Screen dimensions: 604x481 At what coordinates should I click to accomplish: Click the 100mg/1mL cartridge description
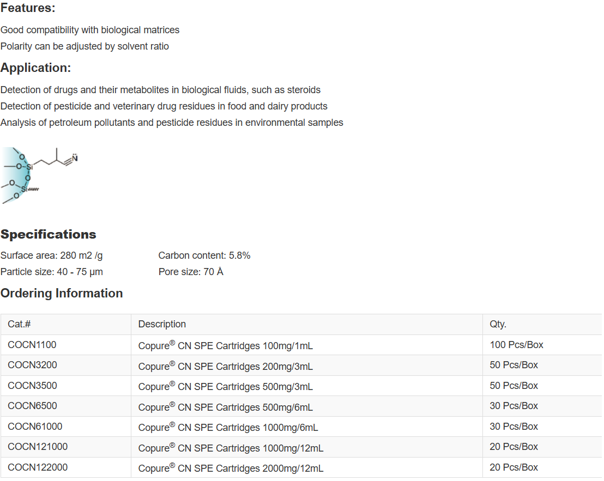pyautogui.click(x=225, y=345)
